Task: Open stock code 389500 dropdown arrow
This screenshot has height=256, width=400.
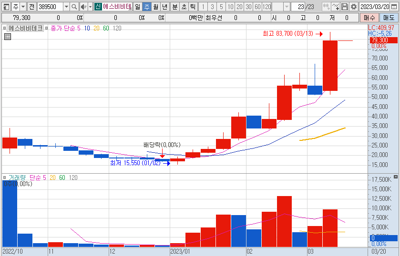Action: (x=66, y=7)
